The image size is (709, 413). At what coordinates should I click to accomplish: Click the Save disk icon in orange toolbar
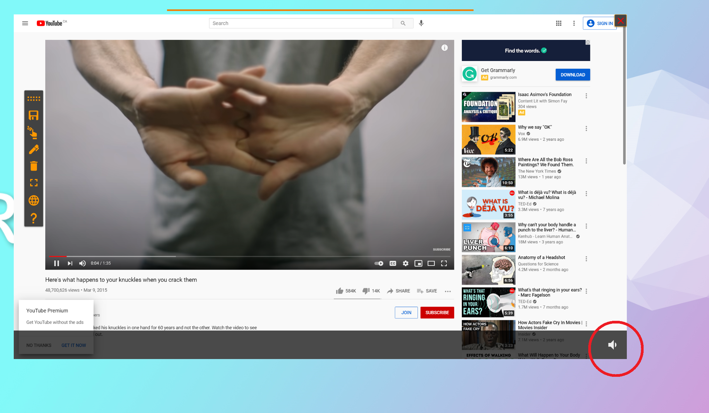tap(34, 115)
